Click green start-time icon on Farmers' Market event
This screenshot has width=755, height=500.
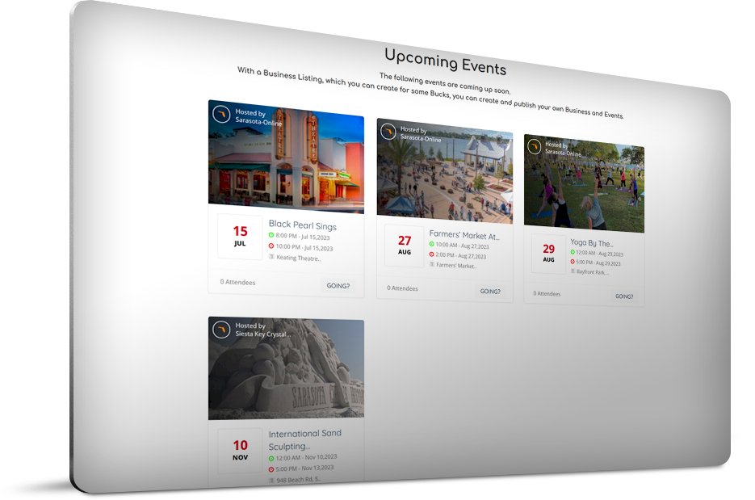click(432, 244)
